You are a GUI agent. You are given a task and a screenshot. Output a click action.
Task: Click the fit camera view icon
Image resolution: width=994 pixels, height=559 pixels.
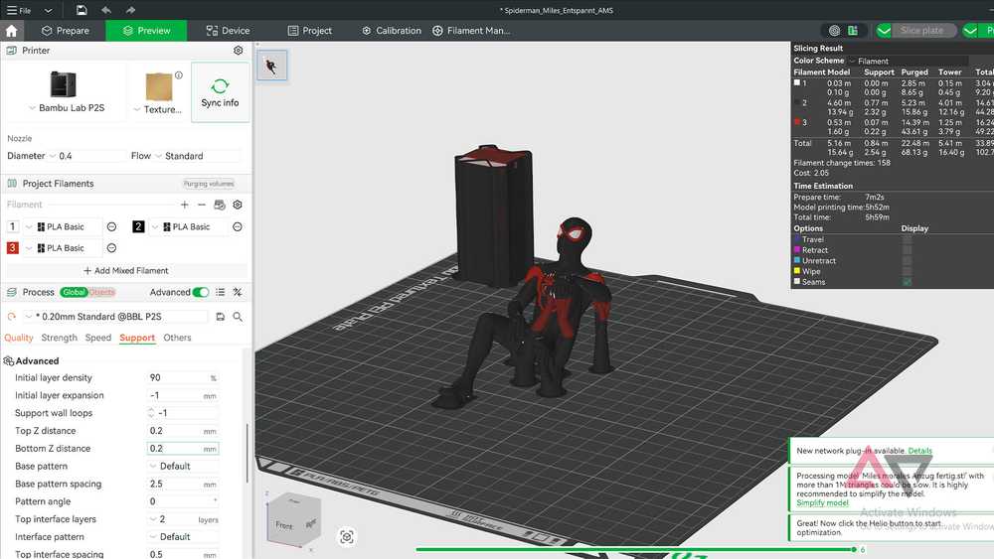347,537
